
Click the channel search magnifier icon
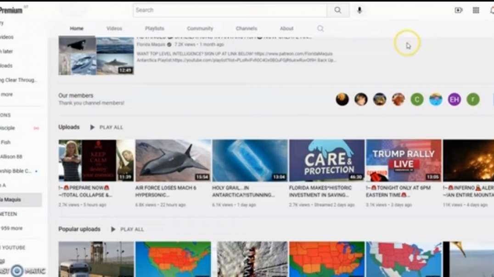320,28
